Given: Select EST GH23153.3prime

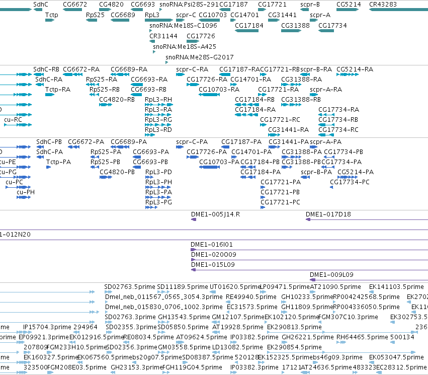Looking at the screenshot, I should (x=136, y=367).
